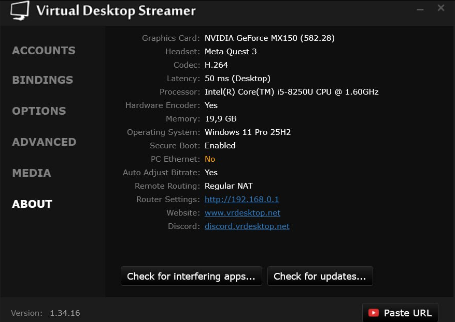455x322 pixels.
Task: Click Check for updates button
Action: [x=320, y=276]
